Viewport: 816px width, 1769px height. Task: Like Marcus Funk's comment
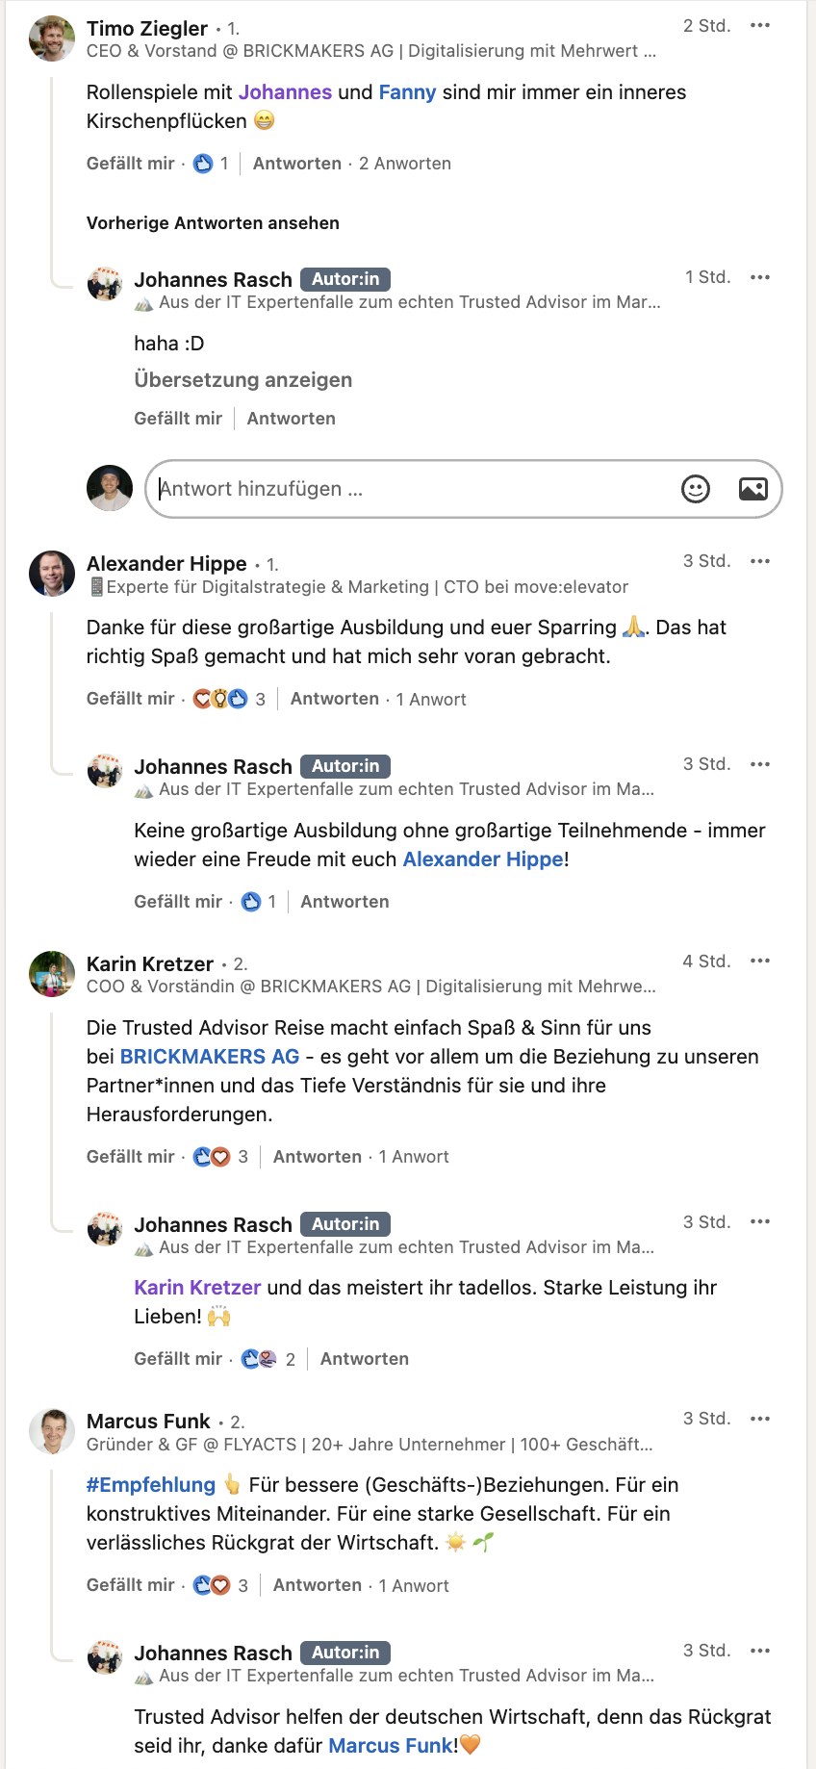point(131,1585)
